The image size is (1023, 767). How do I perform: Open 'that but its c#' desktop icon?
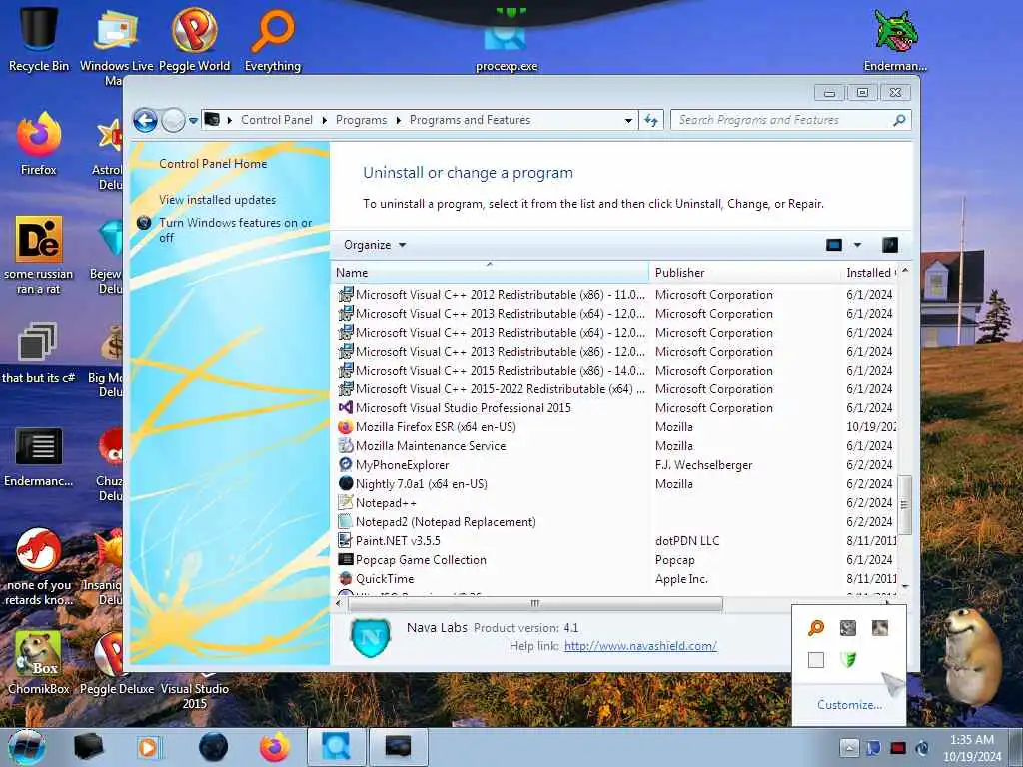coord(39,351)
